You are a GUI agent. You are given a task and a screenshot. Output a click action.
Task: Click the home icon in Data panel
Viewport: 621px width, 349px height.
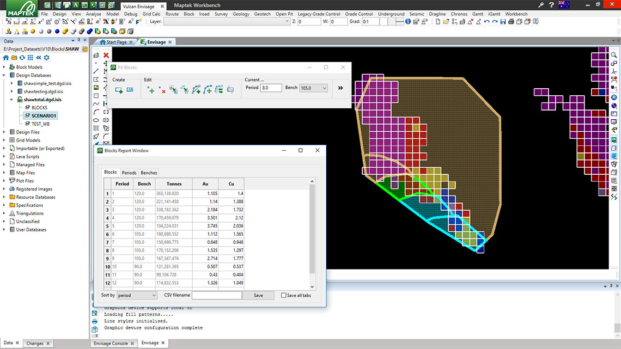pos(6,58)
